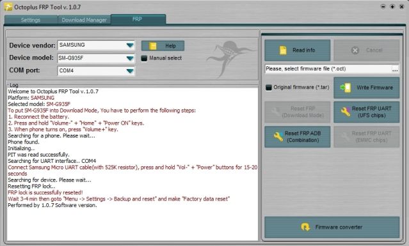Click log line 'Resetting FRP lock..'
409x246 pixels.
point(31,187)
